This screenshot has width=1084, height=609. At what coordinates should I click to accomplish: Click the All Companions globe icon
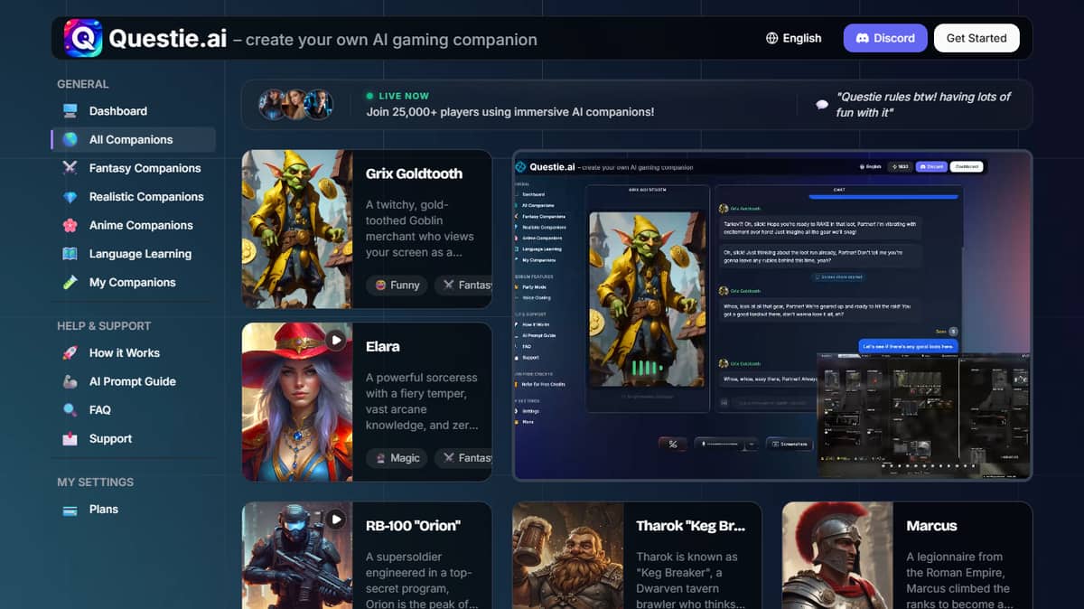[70, 139]
